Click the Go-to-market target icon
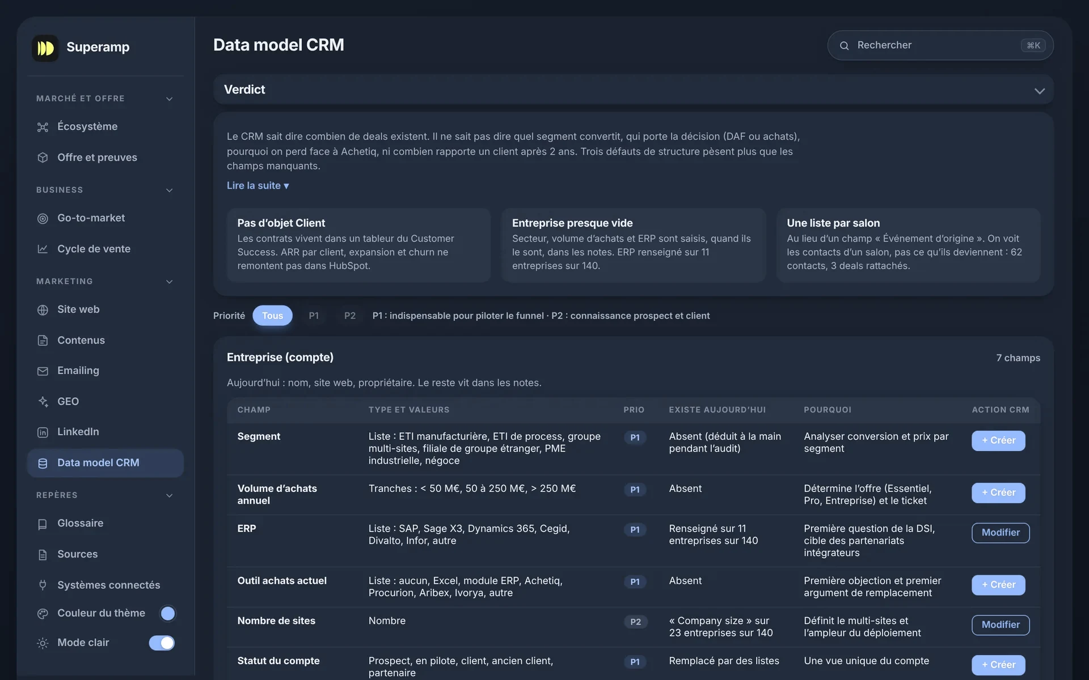The height and width of the screenshot is (680, 1089). (43, 218)
